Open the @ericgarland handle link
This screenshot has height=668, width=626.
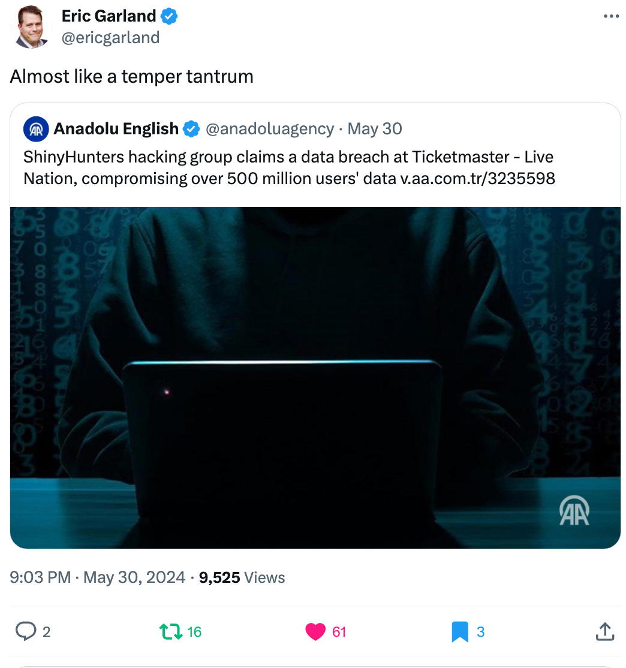110,38
